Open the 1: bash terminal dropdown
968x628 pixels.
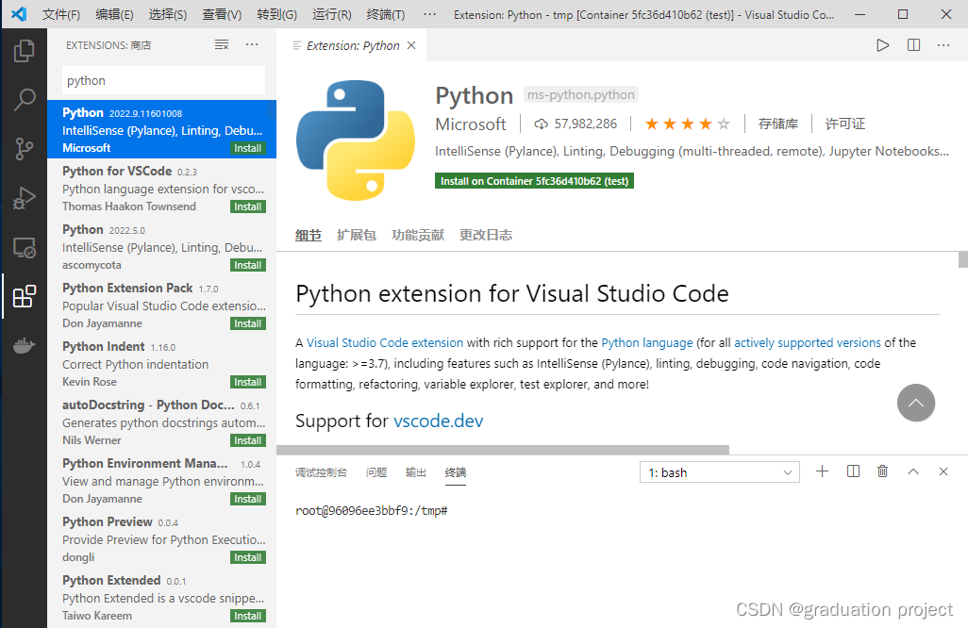coord(720,472)
